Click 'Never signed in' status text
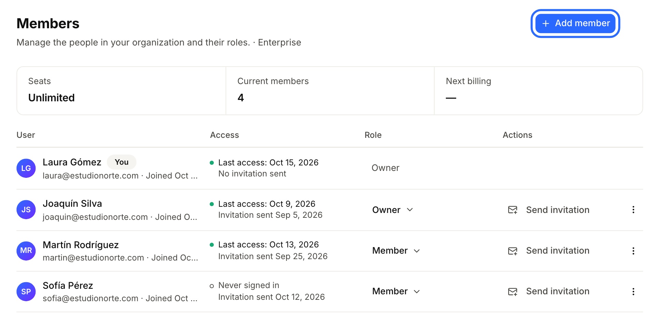The image size is (666, 326). (248, 285)
